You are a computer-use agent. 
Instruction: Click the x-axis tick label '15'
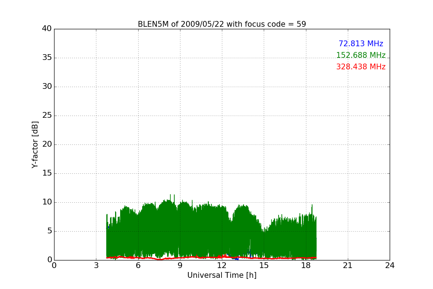pyautogui.click(x=264, y=266)
